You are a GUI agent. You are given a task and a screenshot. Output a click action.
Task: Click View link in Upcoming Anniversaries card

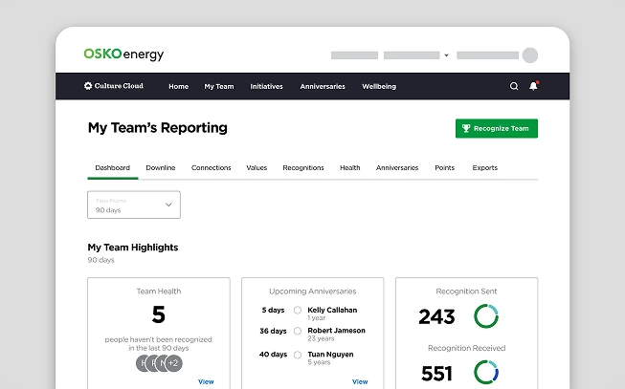pos(360,382)
